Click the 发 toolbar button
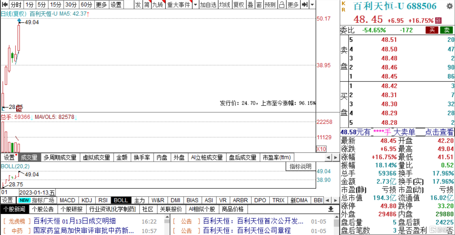 (x=138, y=5)
